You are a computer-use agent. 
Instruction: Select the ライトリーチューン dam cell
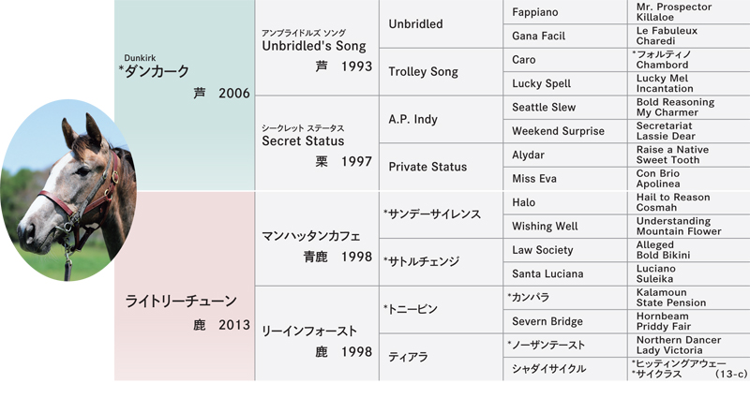coord(185,287)
